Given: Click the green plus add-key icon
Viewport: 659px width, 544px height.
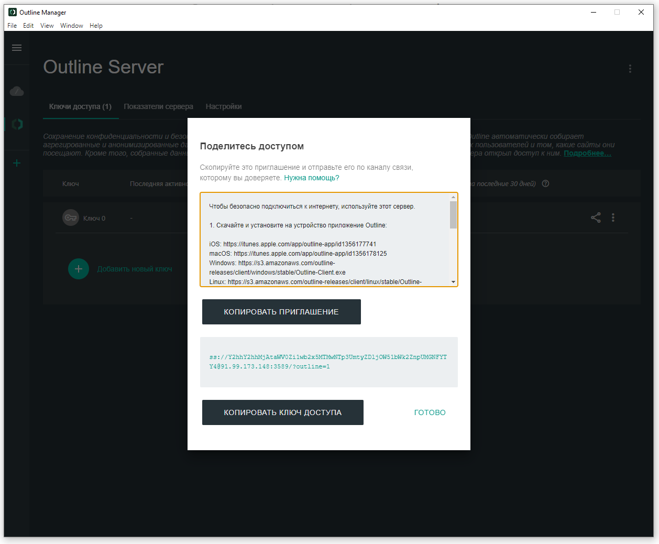Looking at the screenshot, I should coord(79,269).
